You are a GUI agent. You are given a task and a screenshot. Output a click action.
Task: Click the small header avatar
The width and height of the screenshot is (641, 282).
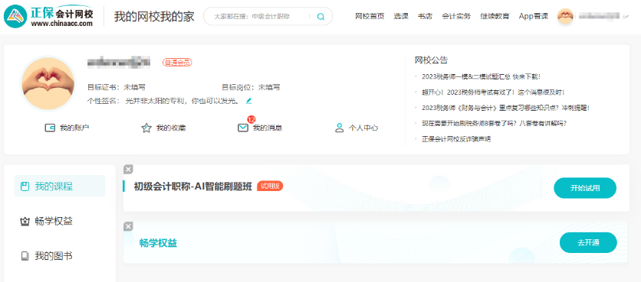565,16
